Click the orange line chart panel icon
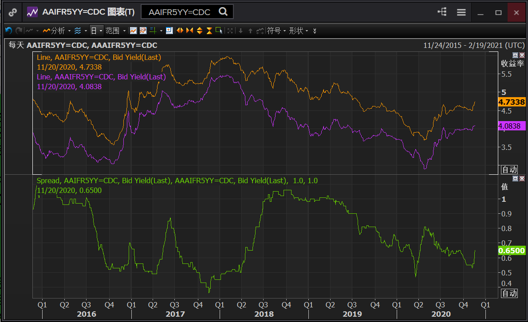528x322 pixels. point(134,31)
